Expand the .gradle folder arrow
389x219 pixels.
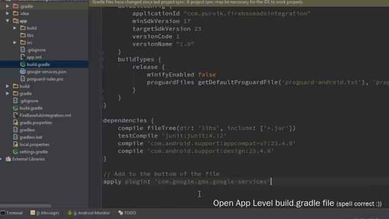coord(7,6)
